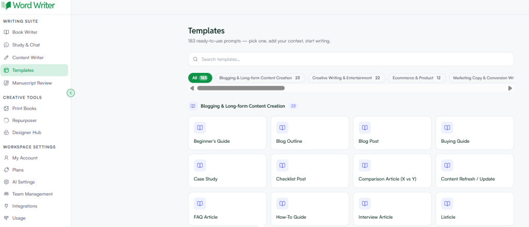Choose the How-To Guide template
Screen dimensions: 529x227
point(310,209)
